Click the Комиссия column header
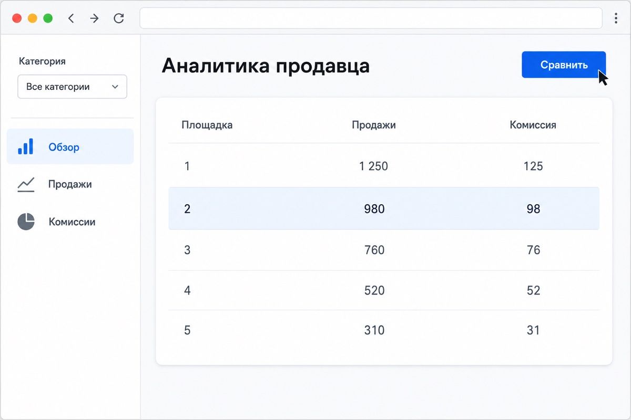This screenshot has height=420, width=631. click(x=533, y=125)
